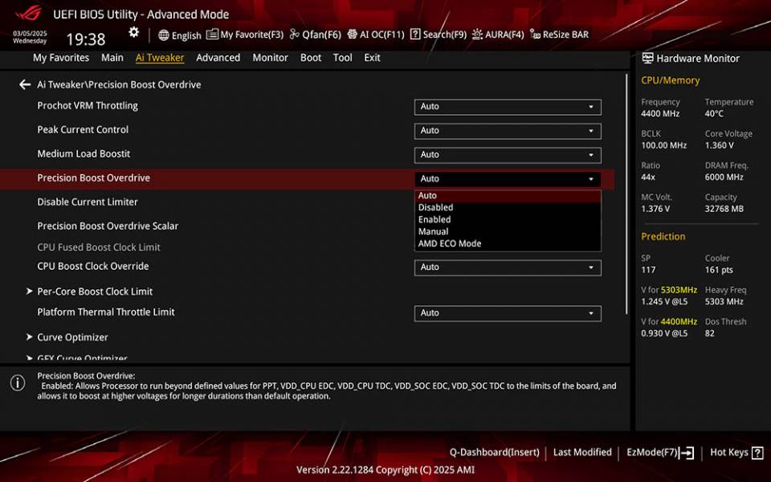Click the settings list vertical scrollbar
This screenshot has height=482, width=771.
coord(627,193)
